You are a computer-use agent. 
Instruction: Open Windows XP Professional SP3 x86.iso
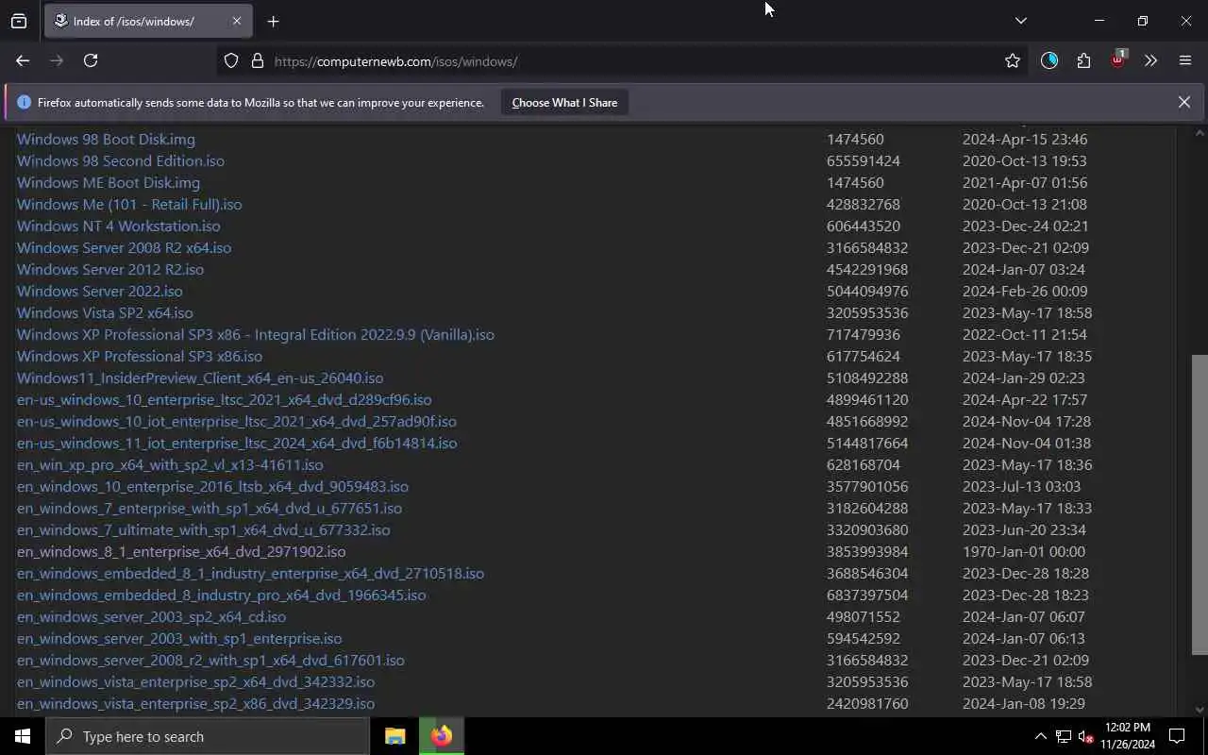pyautogui.click(x=140, y=357)
